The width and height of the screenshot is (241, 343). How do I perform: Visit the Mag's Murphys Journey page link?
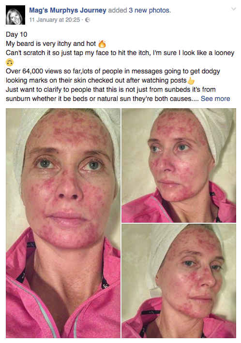pos(68,10)
